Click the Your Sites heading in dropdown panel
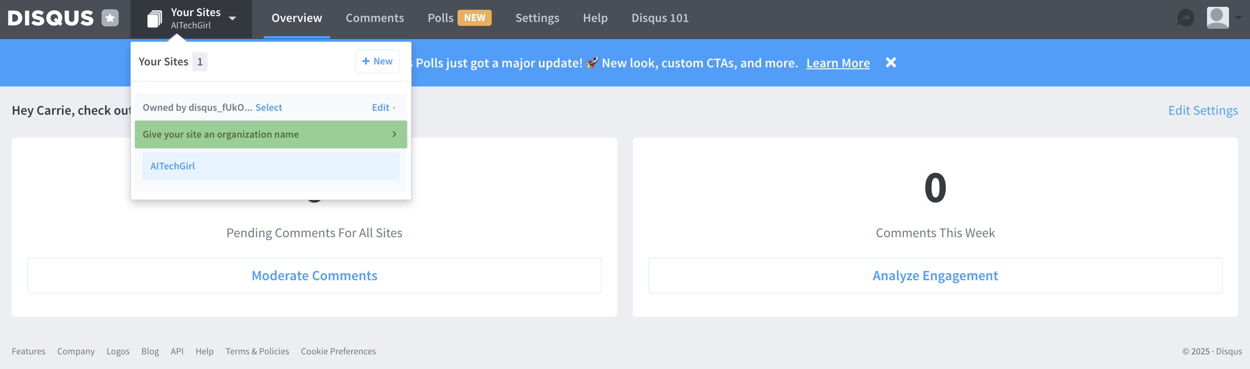 (x=164, y=62)
